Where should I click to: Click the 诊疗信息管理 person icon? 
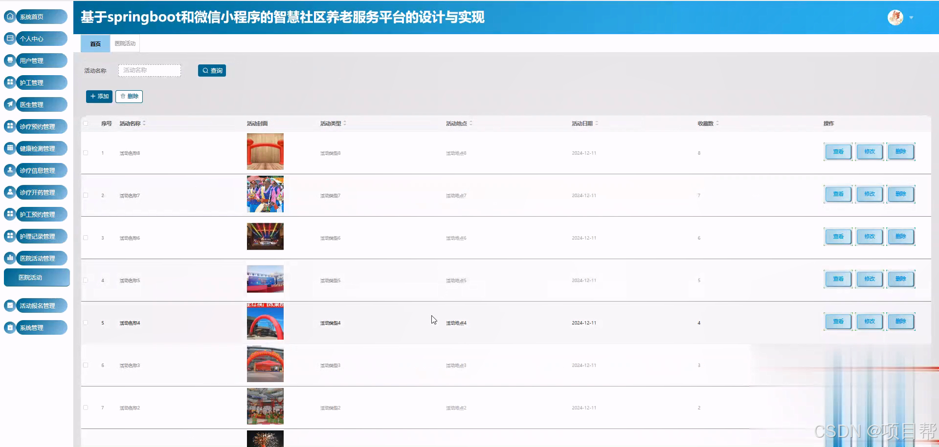10,170
